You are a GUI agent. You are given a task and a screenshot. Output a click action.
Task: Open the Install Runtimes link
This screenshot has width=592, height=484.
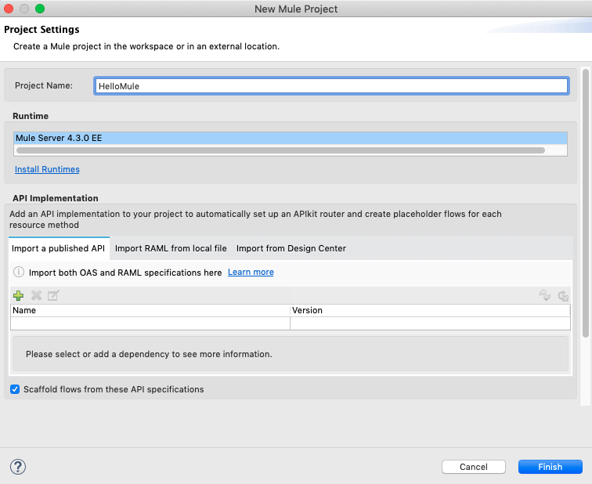click(x=47, y=169)
